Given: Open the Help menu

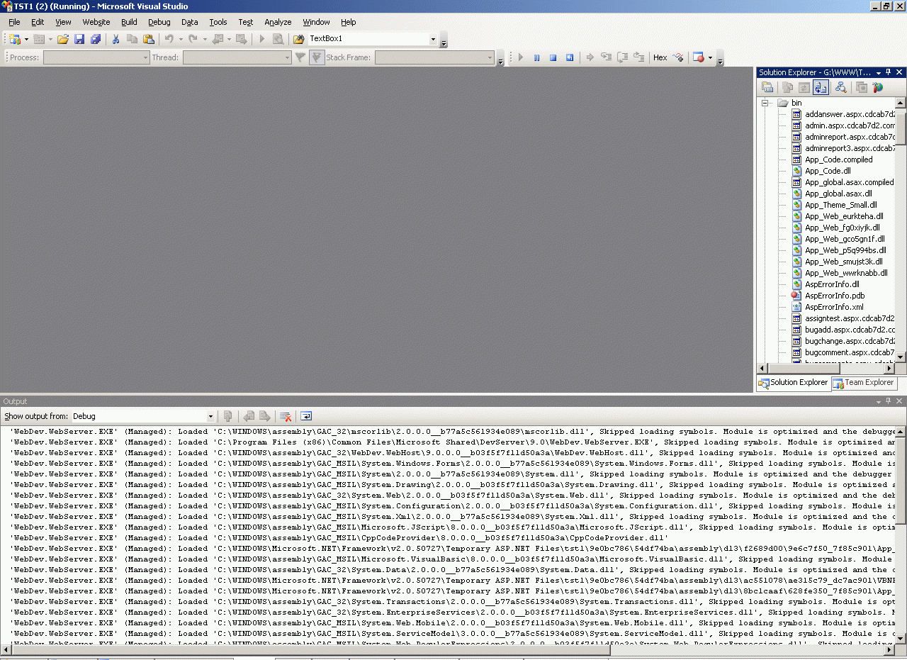Looking at the screenshot, I should 348,22.
